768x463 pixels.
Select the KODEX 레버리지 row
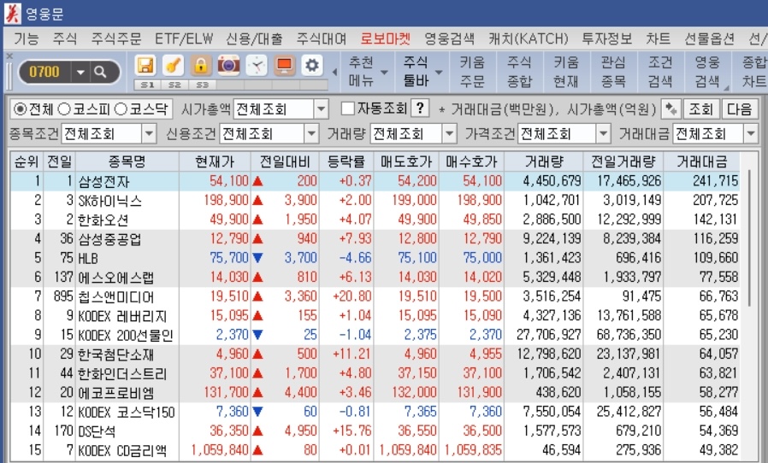tap(375, 315)
